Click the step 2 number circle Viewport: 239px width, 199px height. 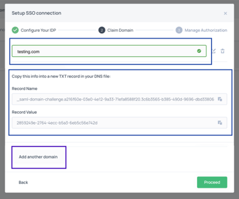pyautogui.click(x=102, y=30)
